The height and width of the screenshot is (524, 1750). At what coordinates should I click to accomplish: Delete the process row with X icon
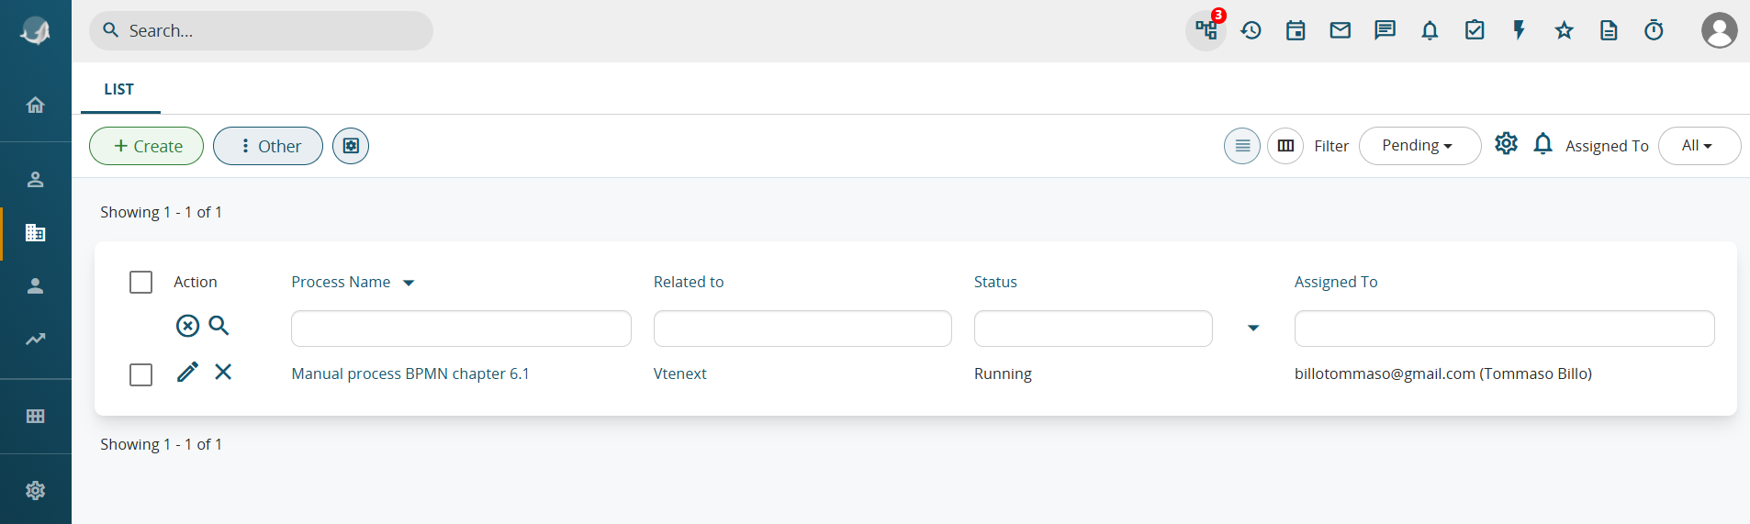[223, 372]
